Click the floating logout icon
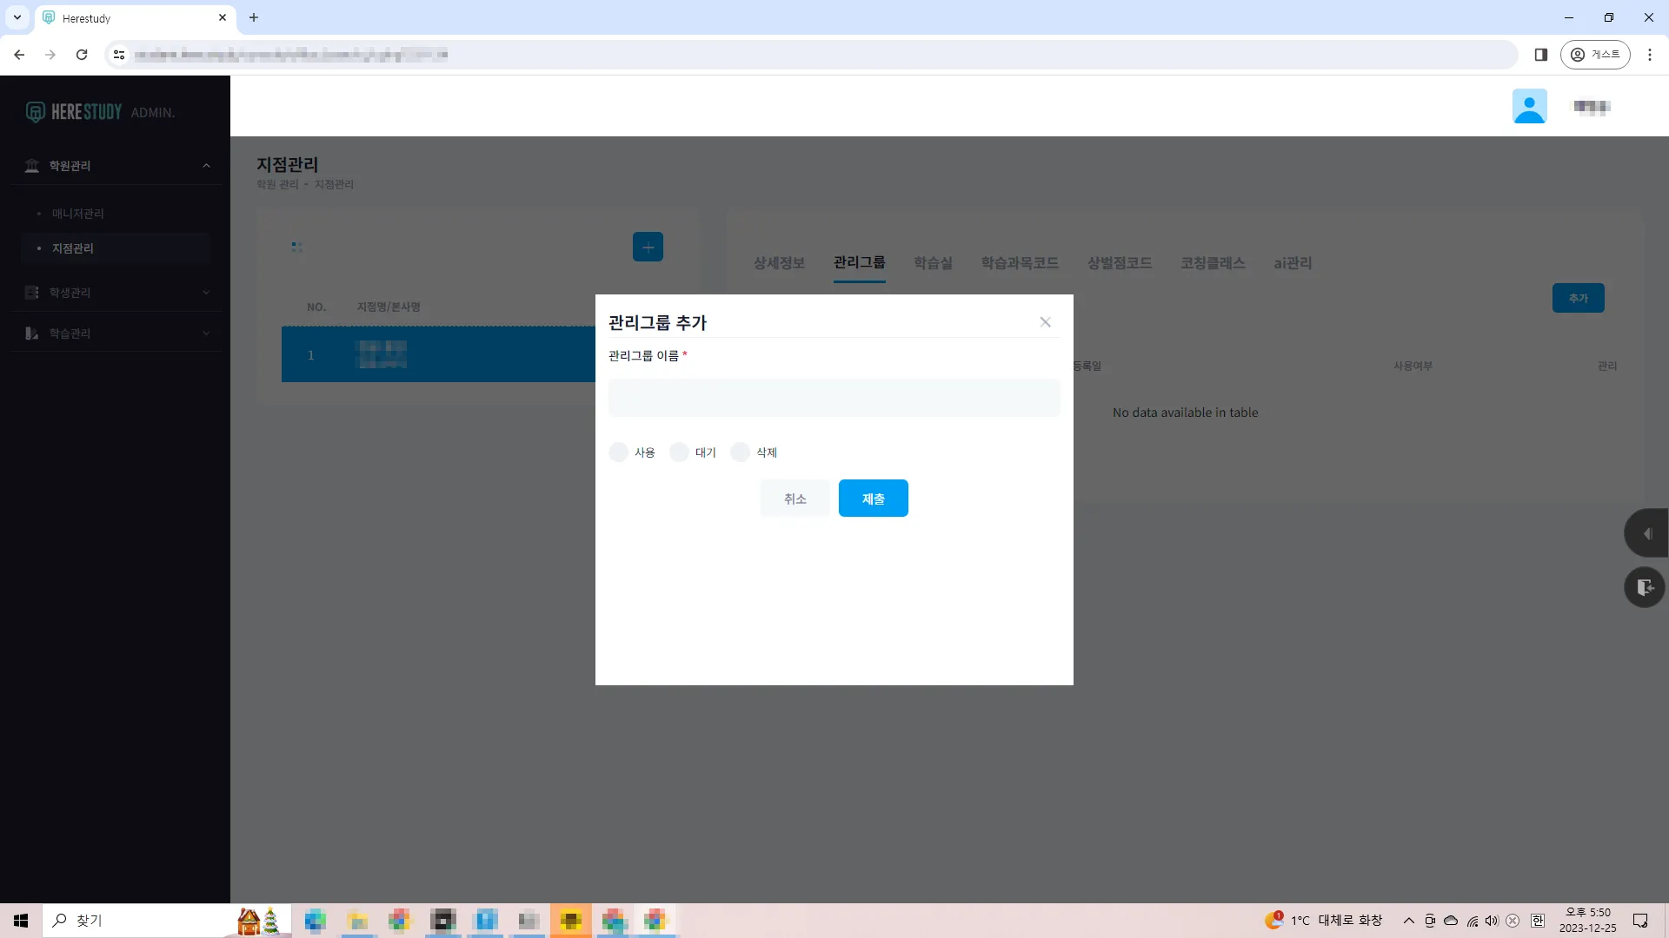 1645,588
